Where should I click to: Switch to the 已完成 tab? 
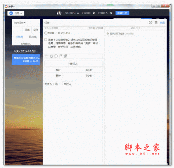[33, 37]
